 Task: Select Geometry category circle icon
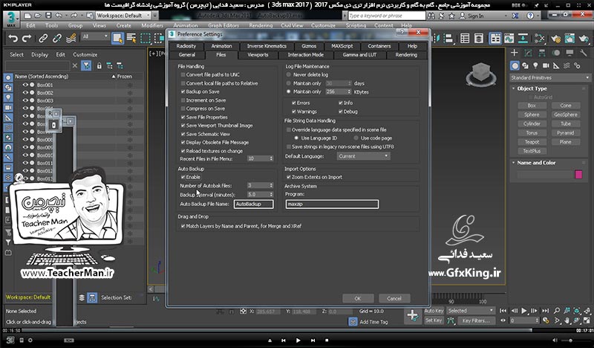(x=515, y=65)
